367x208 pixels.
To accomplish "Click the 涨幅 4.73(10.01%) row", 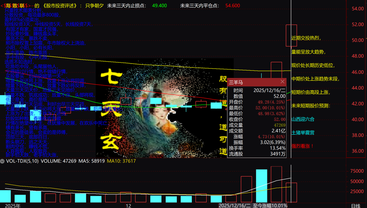I will click(x=257, y=137).
